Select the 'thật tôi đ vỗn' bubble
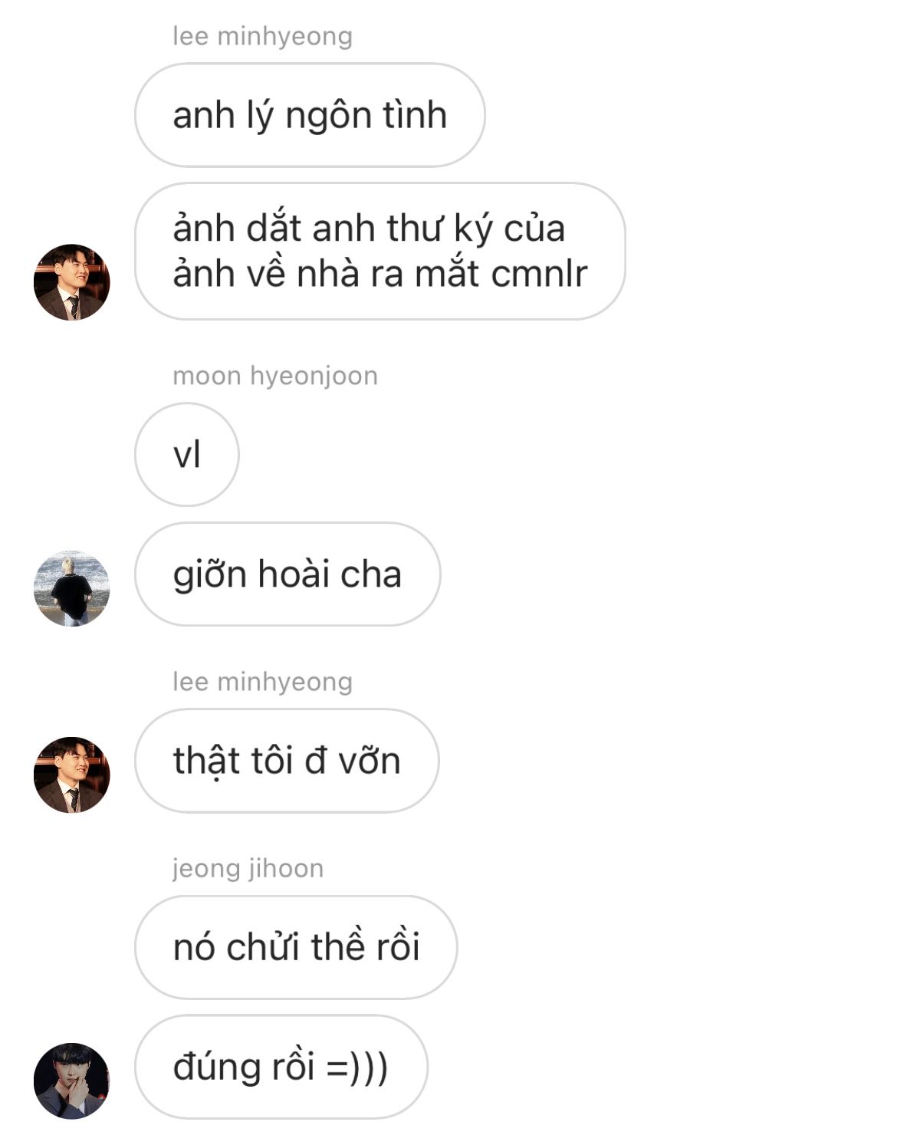 tap(287, 761)
